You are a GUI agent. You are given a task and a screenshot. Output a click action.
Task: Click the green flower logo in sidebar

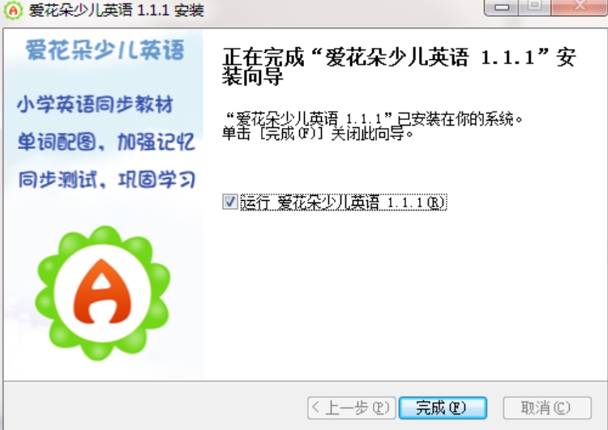point(103,293)
